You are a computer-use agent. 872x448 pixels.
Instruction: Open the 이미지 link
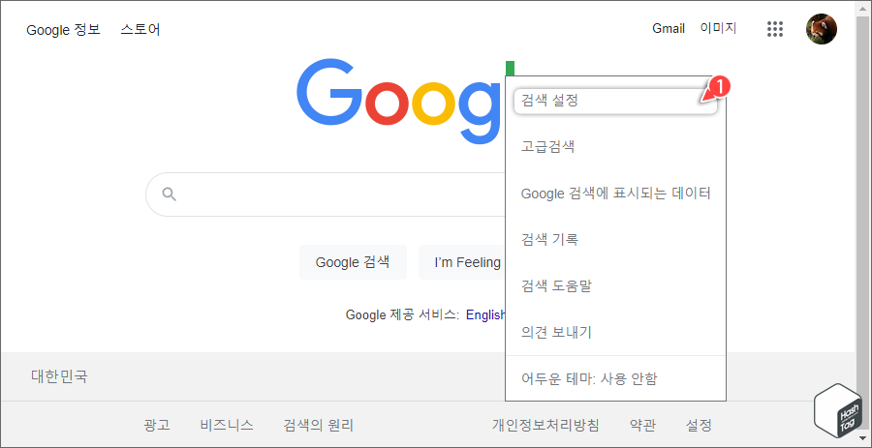tap(719, 29)
